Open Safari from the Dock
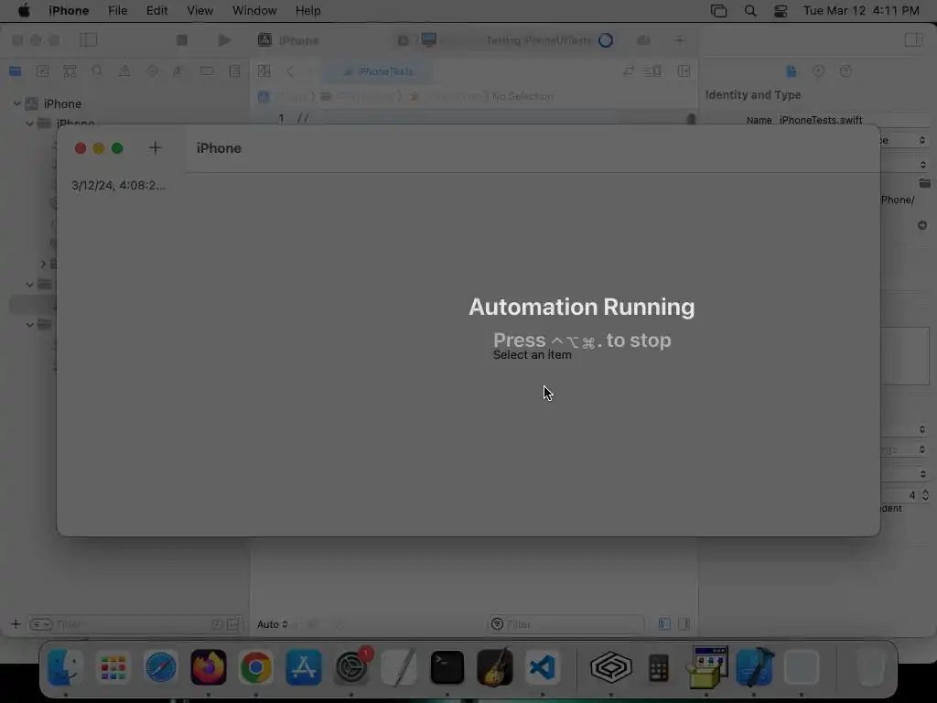Image resolution: width=937 pixels, height=703 pixels. [161, 667]
